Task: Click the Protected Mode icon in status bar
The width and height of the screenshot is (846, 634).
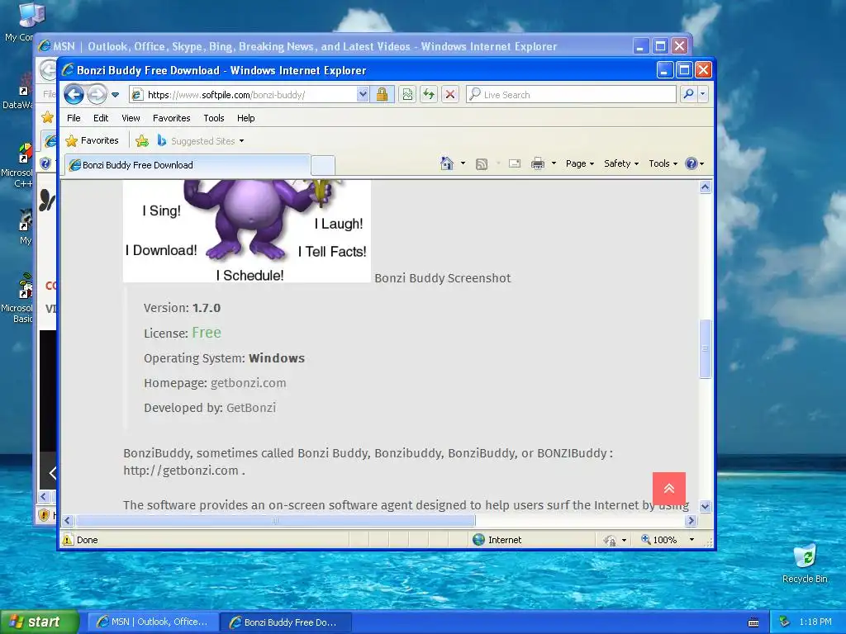Action: pyautogui.click(x=610, y=540)
